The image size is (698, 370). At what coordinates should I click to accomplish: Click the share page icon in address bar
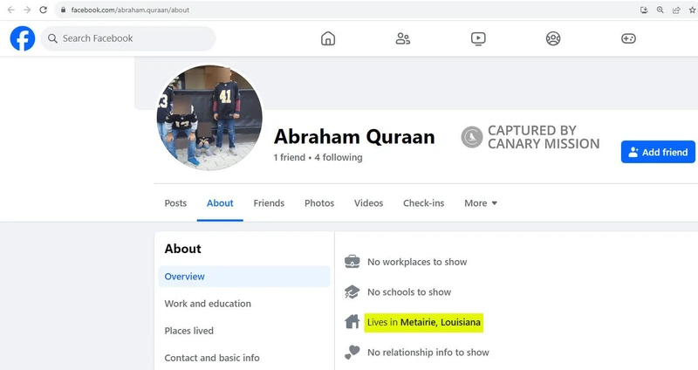click(x=676, y=10)
